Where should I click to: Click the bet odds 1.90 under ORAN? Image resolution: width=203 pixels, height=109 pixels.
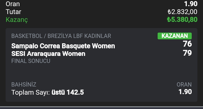[x=185, y=92]
